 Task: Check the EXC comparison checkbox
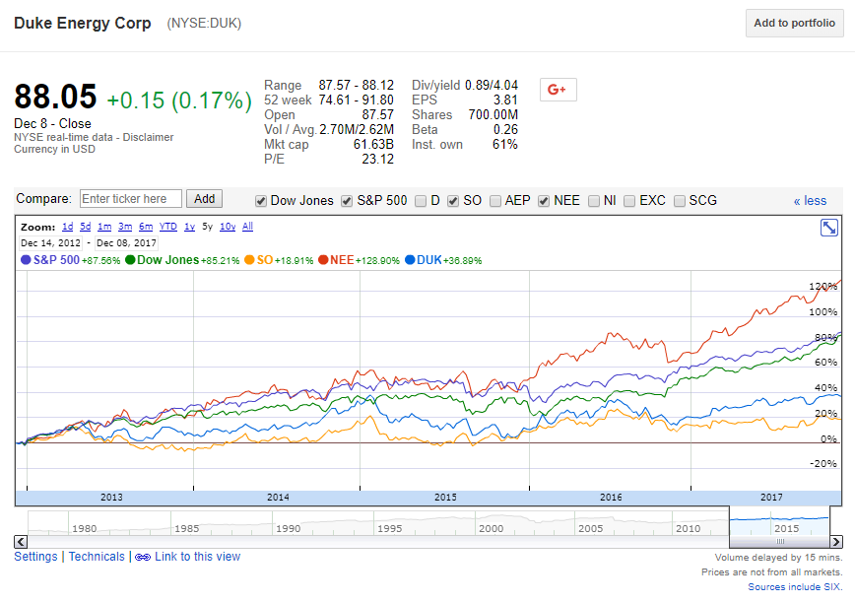[629, 201]
